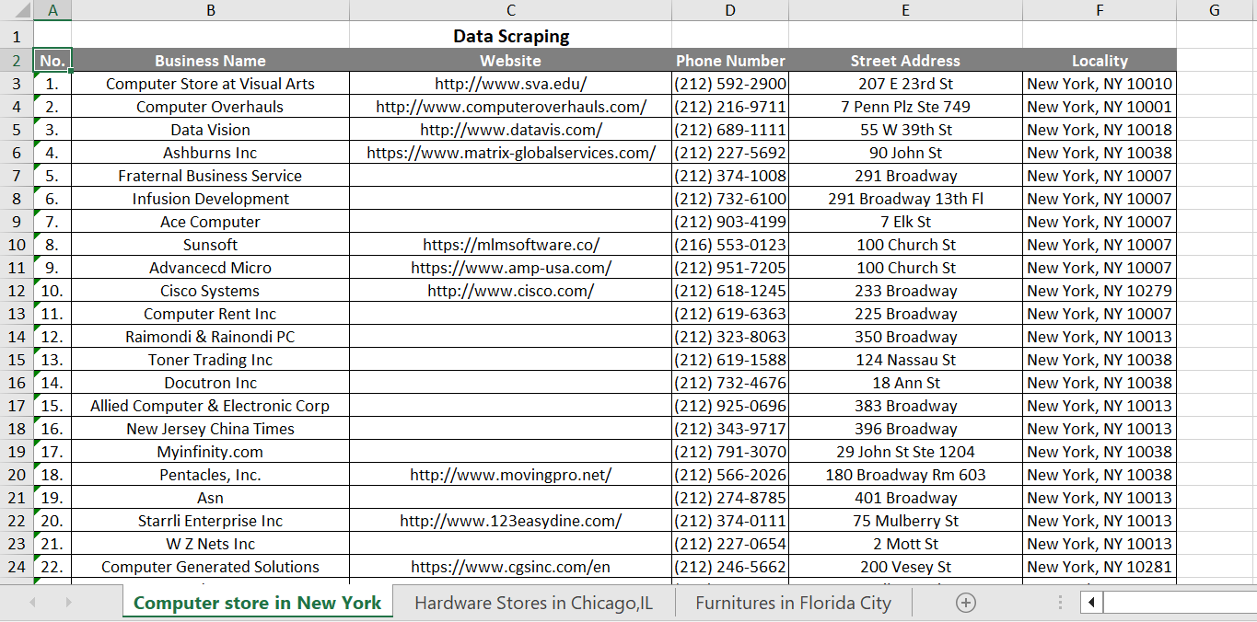1257x622 pixels.
Task: Add a new sheet with plus icon
Action: point(966,603)
